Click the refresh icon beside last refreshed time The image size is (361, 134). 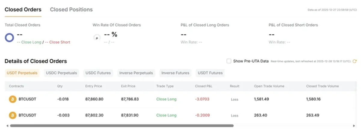coord(354,61)
